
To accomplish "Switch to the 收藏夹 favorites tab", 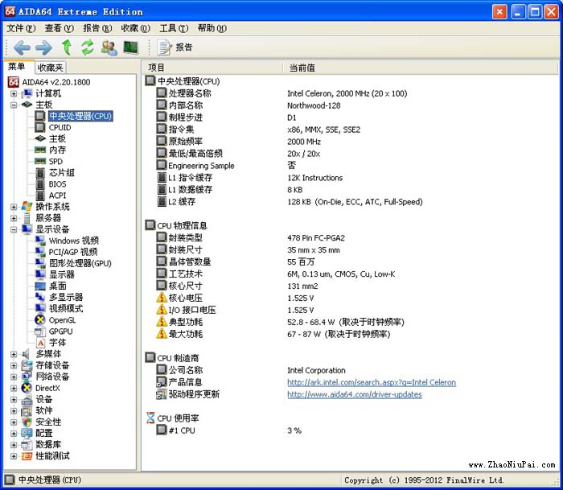I will (x=50, y=68).
